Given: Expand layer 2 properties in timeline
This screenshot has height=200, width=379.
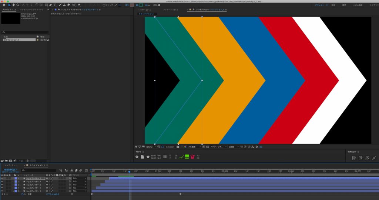Looking at the screenshot, I should [x=13, y=182].
